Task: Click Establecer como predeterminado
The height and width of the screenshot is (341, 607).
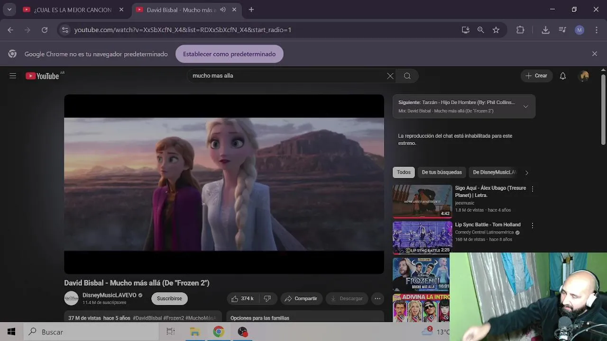Action: click(230, 54)
